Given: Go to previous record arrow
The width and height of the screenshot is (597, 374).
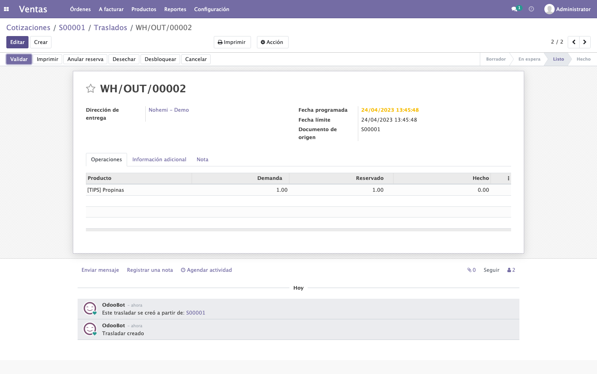Looking at the screenshot, I should 574,42.
